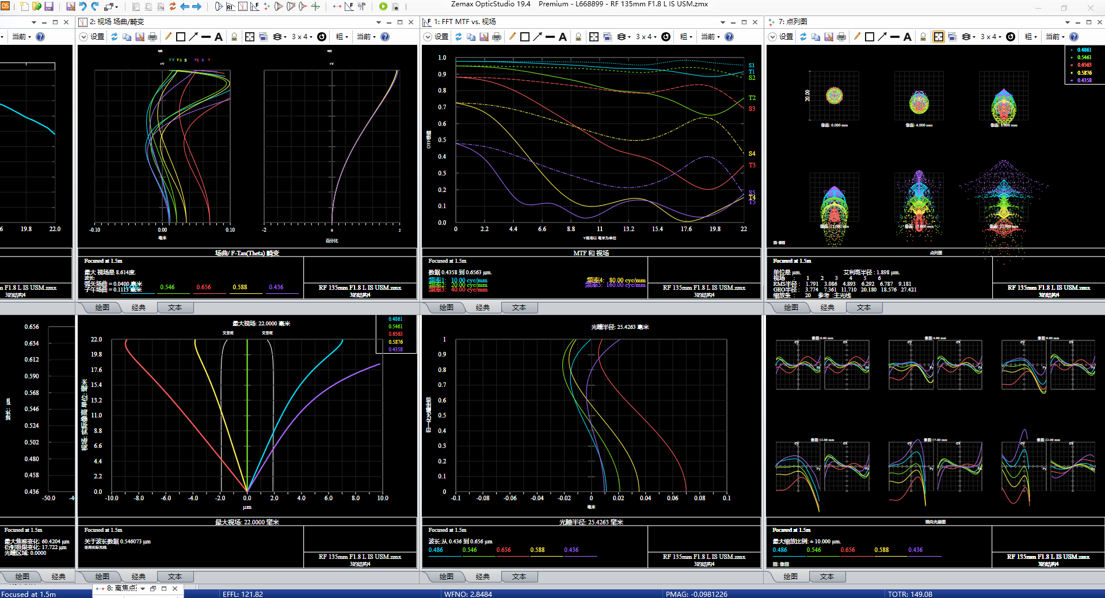Open window arrangement dropdown in main toolbar
This screenshot has height=598, width=1105.
[x=112, y=6]
